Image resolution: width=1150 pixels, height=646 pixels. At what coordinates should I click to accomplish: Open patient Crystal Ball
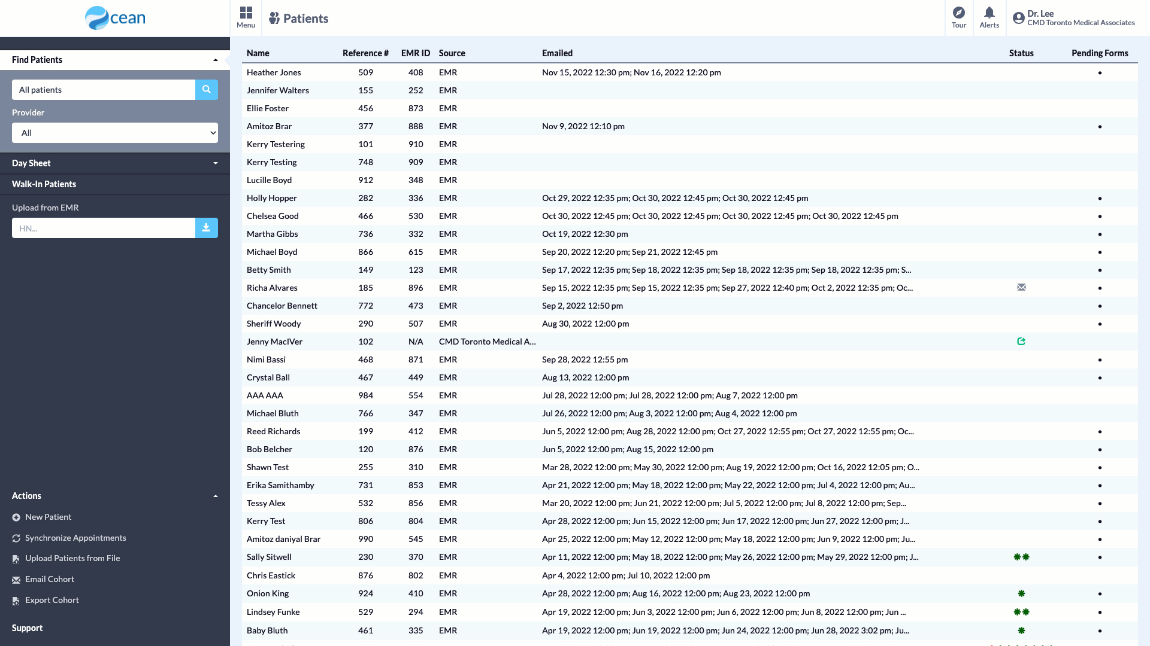268,377
